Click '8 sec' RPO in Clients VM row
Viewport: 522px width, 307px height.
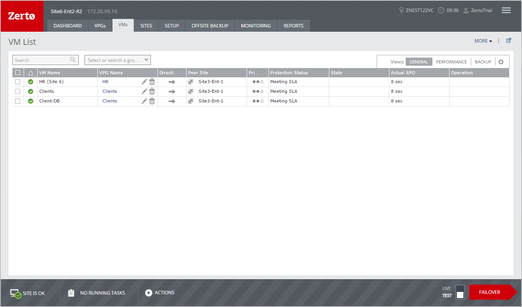[x=397, y=92]
